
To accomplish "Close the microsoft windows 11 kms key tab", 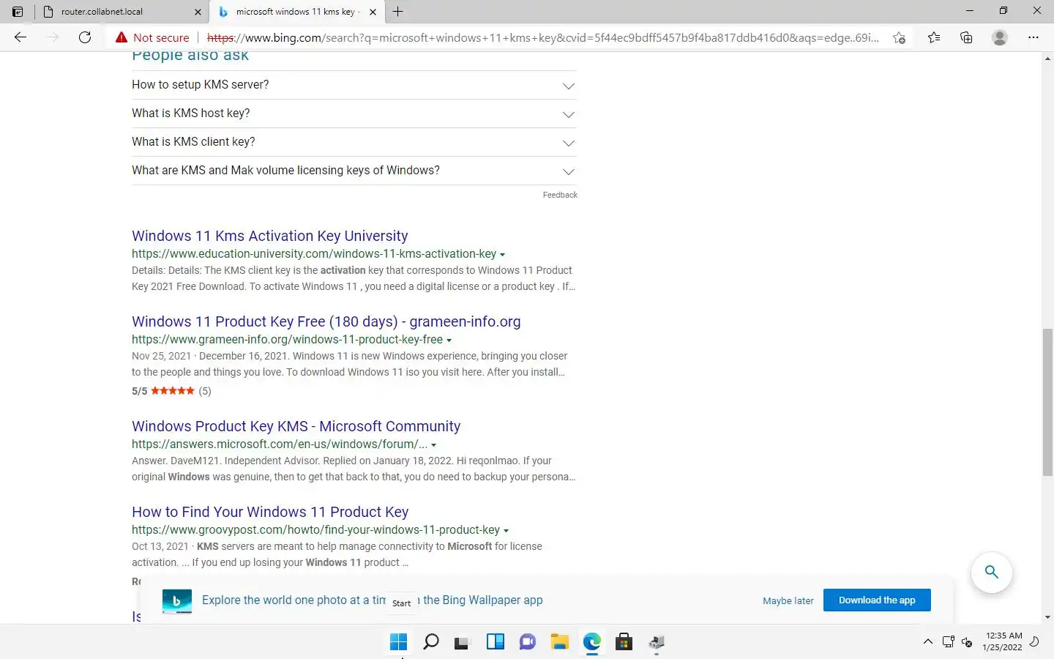I will click(373, 12).
